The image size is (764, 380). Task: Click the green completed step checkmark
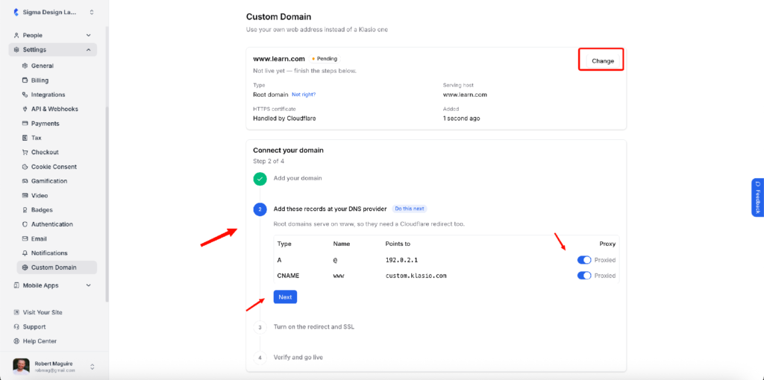click(260, 179)
